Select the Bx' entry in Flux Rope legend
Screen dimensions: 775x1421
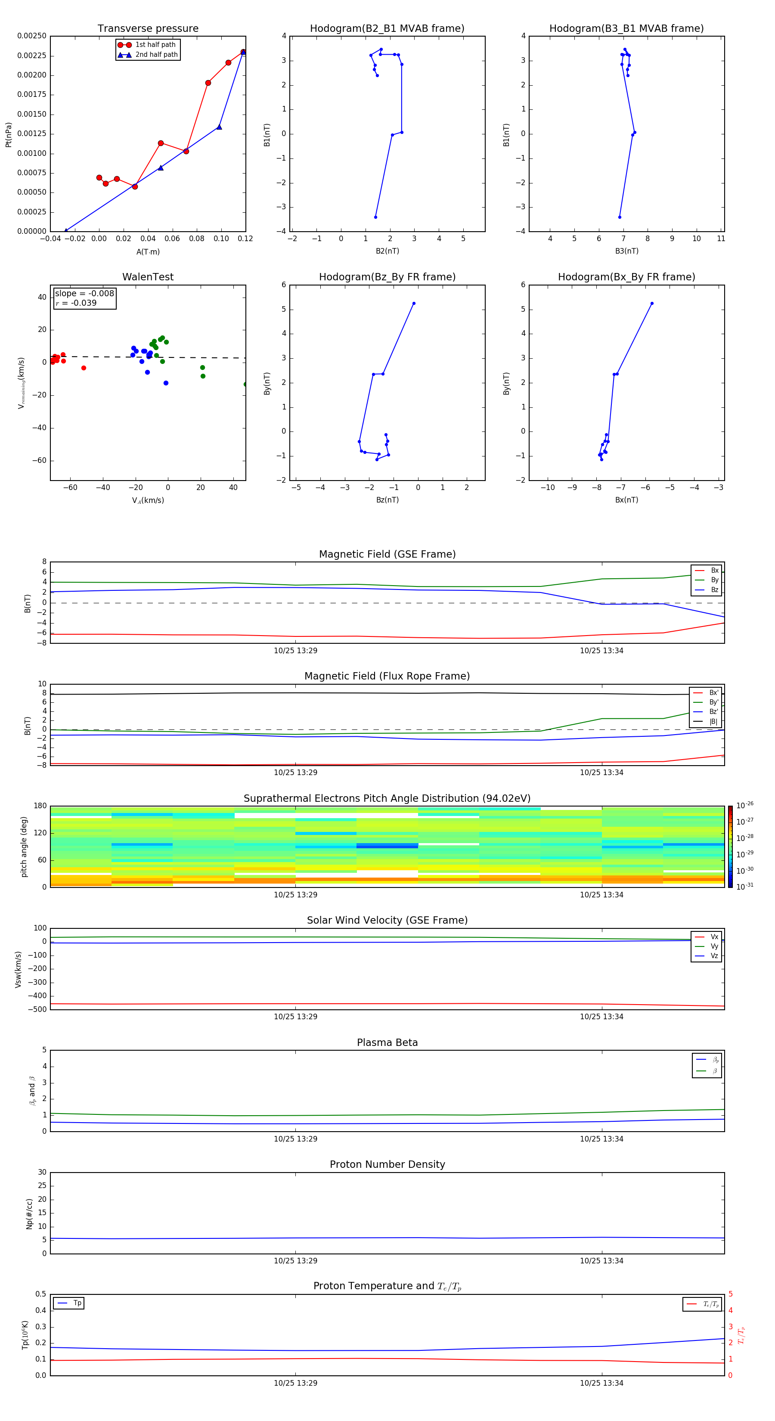pos(706,693)
